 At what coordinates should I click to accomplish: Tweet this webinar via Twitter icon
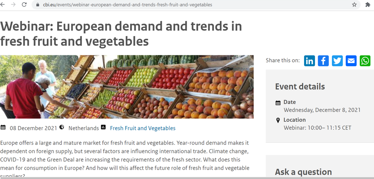[x=337, y=61]
